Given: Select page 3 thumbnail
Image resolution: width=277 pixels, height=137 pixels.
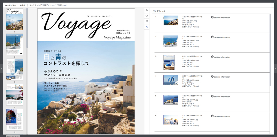Looking at the screenshot, I should 15,70.
